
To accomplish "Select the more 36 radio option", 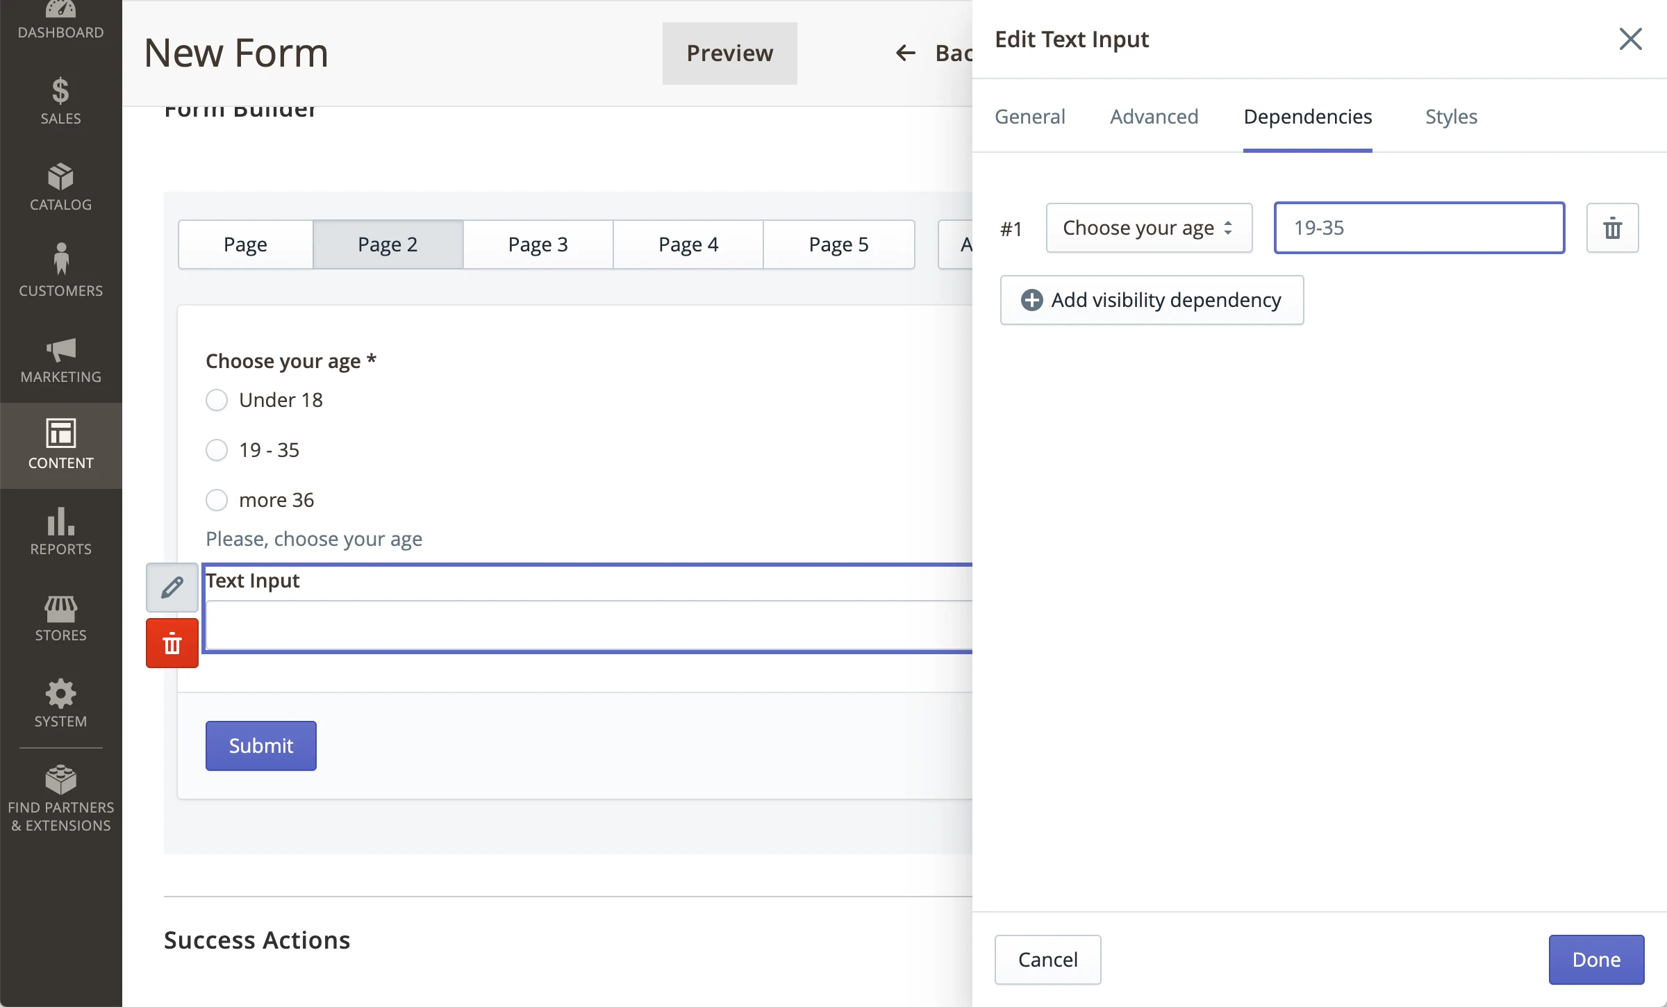I will coord(217,500).
